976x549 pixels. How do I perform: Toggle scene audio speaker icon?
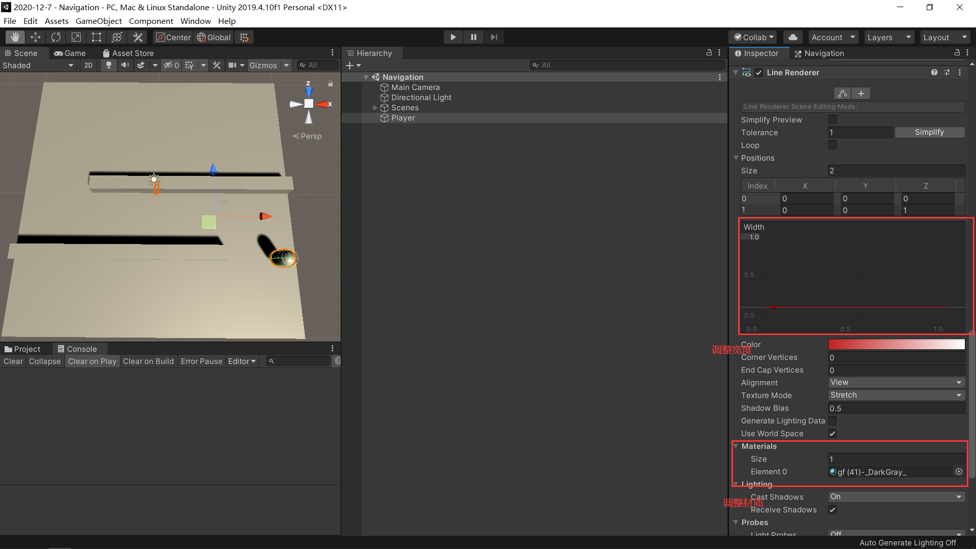(x=125, y=65)
